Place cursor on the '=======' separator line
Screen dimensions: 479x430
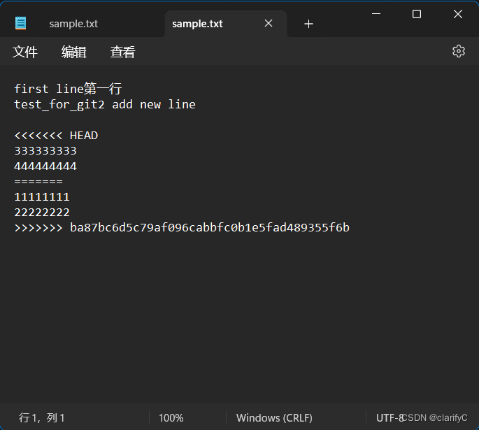pyautogui.click(x=38, y=182)
